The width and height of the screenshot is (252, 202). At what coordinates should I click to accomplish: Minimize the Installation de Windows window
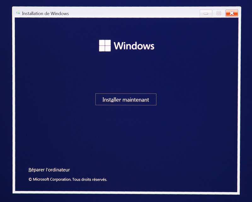point(206,13)
